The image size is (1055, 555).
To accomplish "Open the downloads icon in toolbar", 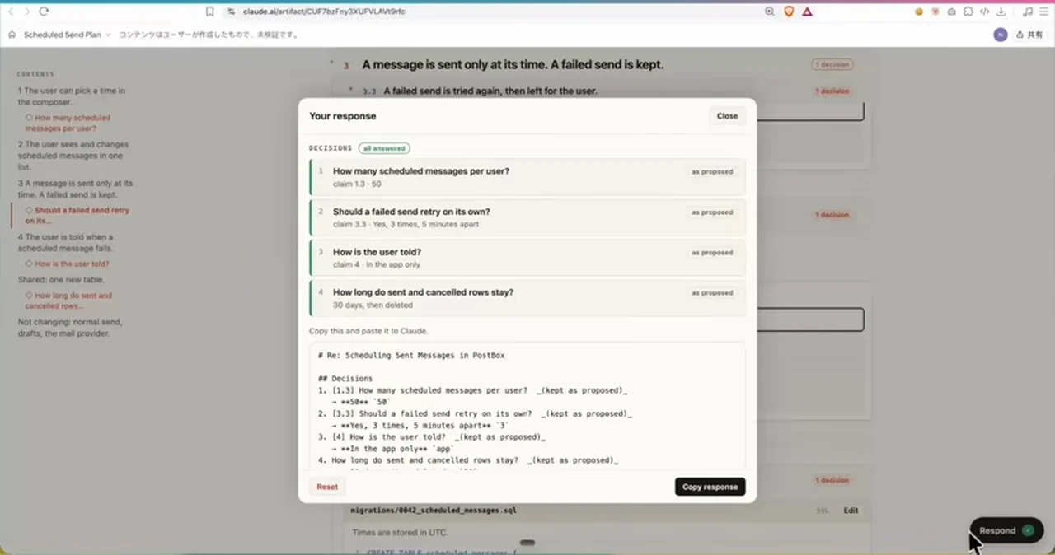I will pyautogui.click(x=1001, y=12).
